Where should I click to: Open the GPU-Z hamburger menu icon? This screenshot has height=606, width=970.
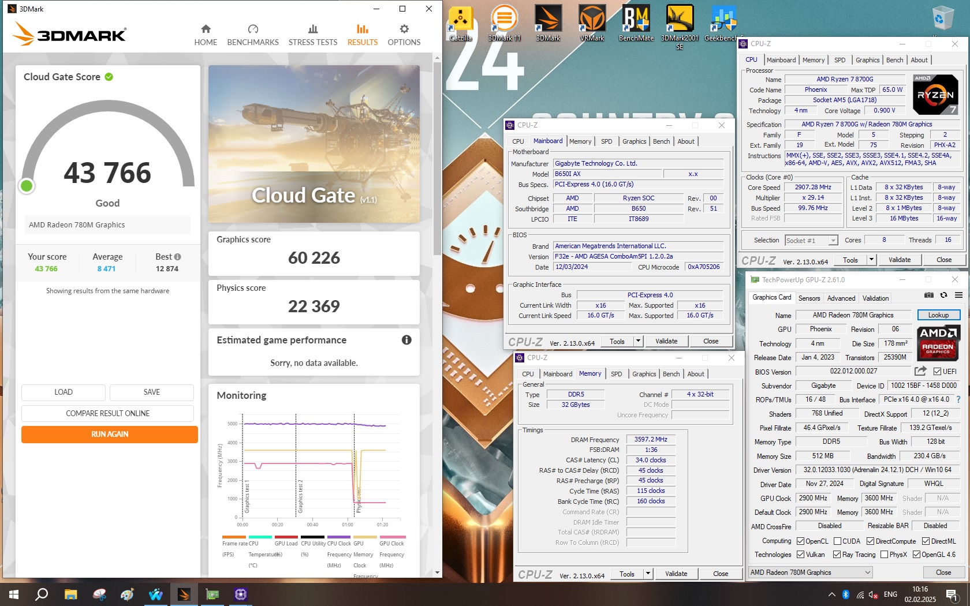958,295
